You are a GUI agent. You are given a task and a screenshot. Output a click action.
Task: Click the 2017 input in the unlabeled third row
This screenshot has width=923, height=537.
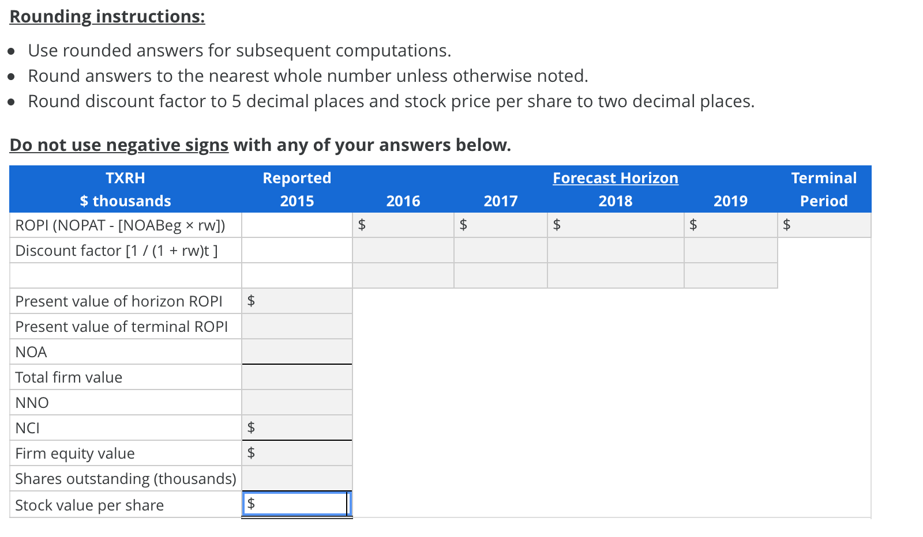[x=501, y=276]
